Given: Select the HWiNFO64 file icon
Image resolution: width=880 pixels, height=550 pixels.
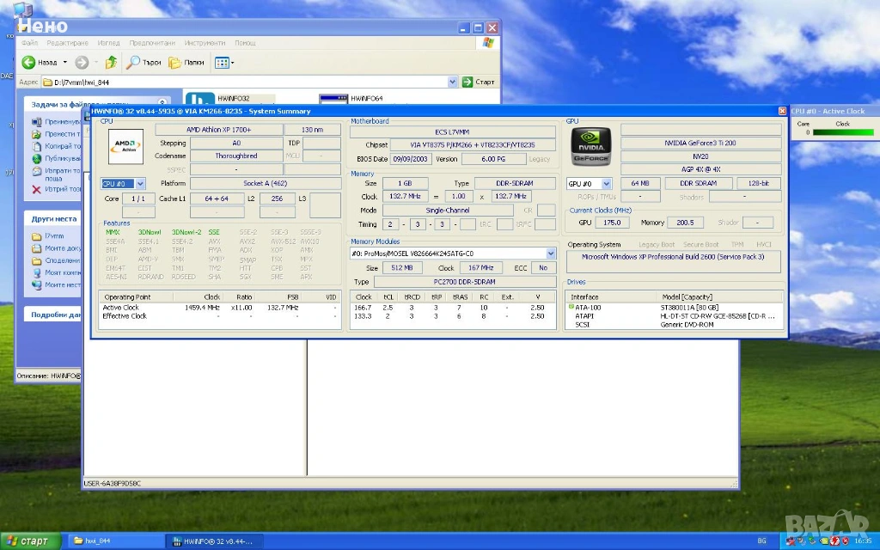Looking at the screenshot, I should point(333,101).
